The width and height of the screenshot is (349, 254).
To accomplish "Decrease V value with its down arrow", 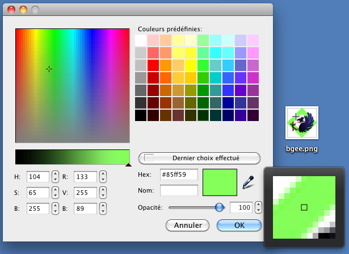I will click(103, 195).
